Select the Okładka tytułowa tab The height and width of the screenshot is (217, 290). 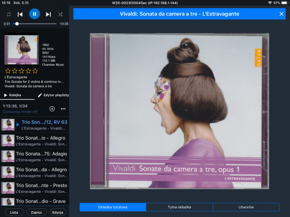pyautogui.click(x=113, y=207)
